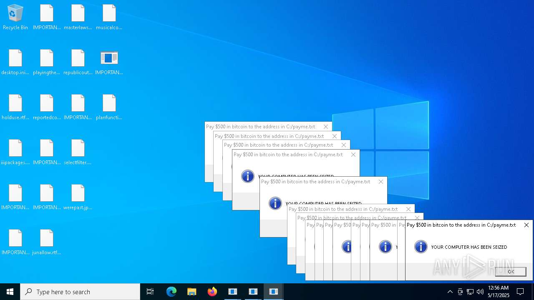534x300 pixels.
Task: Click the front dialog's title bar text
Action: [461, 225]
